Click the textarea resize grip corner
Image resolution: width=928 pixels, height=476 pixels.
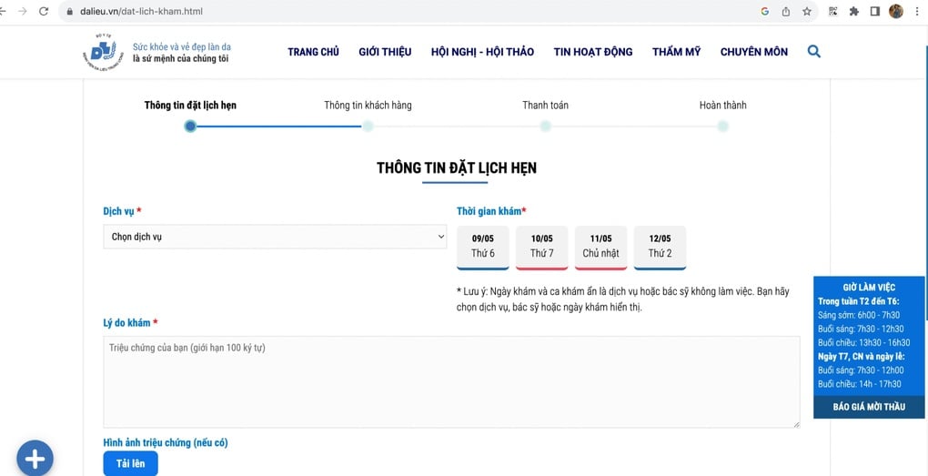[797, 424]
